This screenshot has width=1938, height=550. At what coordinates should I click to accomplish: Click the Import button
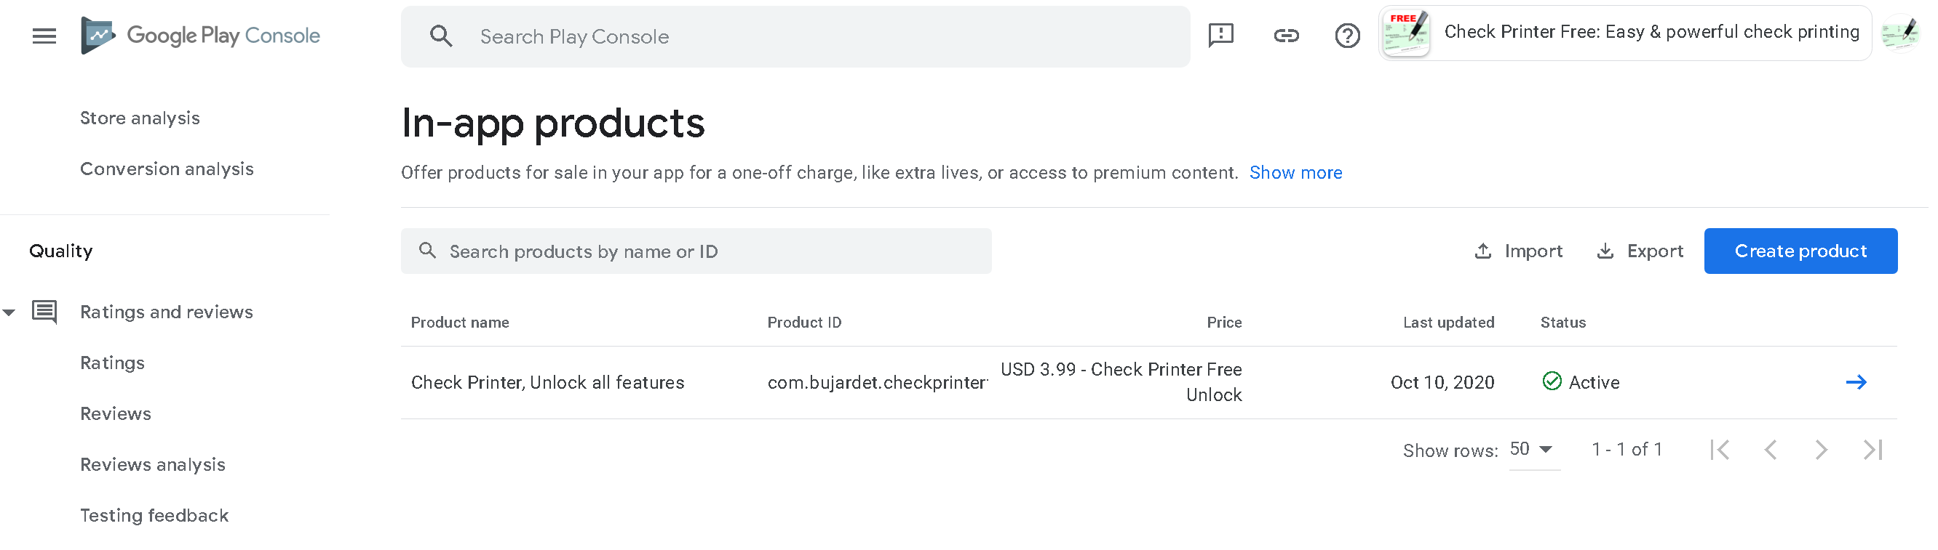pos(1518,251)
